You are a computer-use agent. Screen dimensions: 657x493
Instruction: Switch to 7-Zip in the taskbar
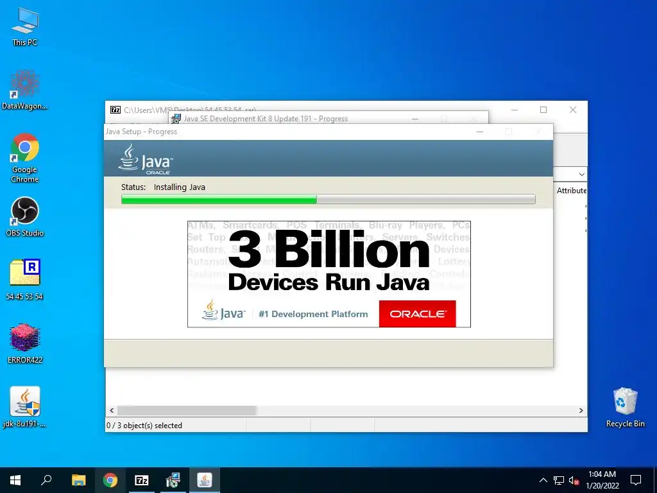[142, 480]
